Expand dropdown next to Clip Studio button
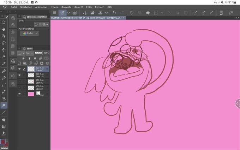 click(68, 13)
